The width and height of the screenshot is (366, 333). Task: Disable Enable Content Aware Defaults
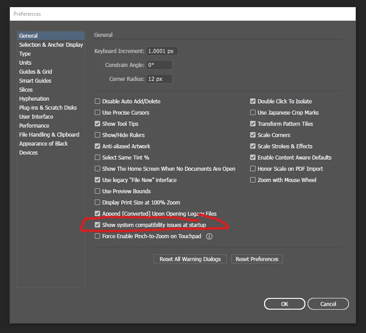(x=253, y=157)
